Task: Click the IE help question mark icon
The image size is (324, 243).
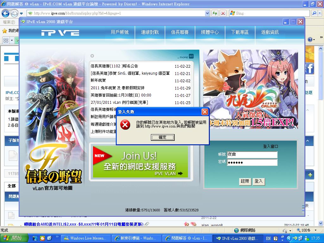Action: 310,40
